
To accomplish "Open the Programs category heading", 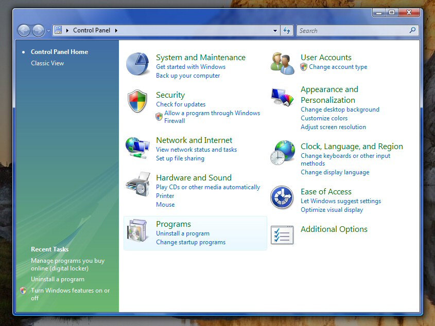I will [173, 224].
